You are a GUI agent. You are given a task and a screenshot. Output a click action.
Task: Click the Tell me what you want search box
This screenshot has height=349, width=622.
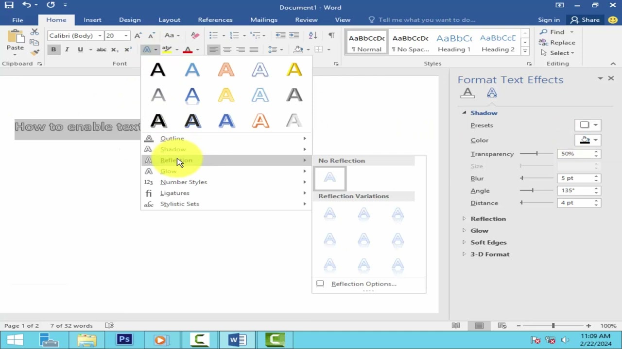tap(427, 20)
